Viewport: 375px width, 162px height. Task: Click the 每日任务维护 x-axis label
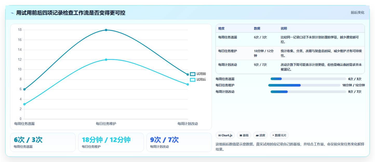[106, 124]
